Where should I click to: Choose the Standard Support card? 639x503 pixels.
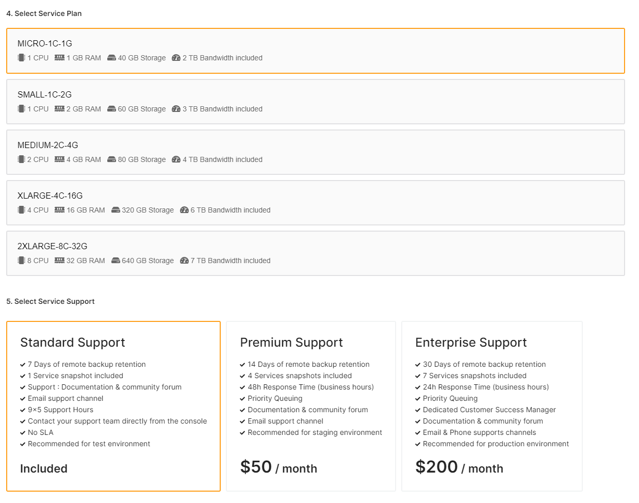[x=113, y=406]
